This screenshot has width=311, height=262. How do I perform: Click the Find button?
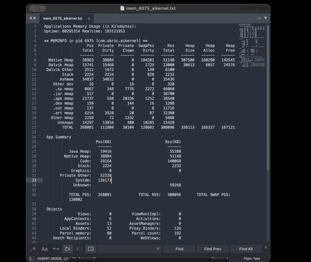pos(179,249)
